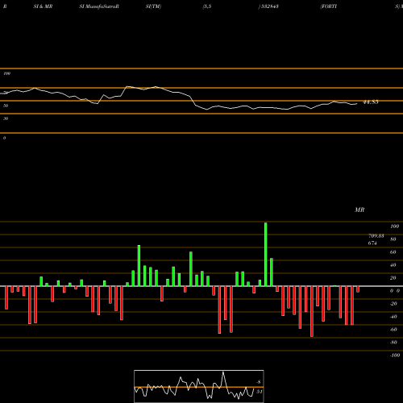Click the SI & MR header text
Image resolution: width=403 pixels, height=403 pixels.
pos(43,6)
